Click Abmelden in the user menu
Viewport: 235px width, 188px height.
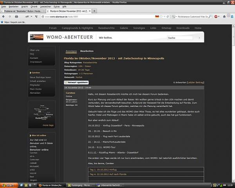pyautogui.click(x=35, y=93)
